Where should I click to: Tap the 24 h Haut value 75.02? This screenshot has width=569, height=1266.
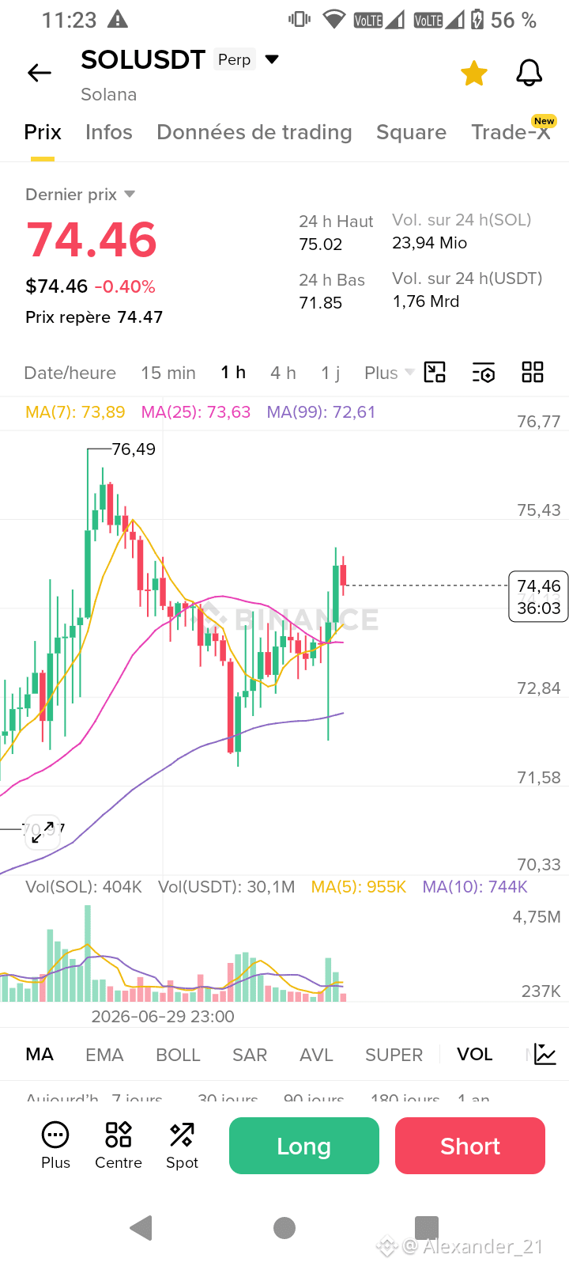coord(321,244)
